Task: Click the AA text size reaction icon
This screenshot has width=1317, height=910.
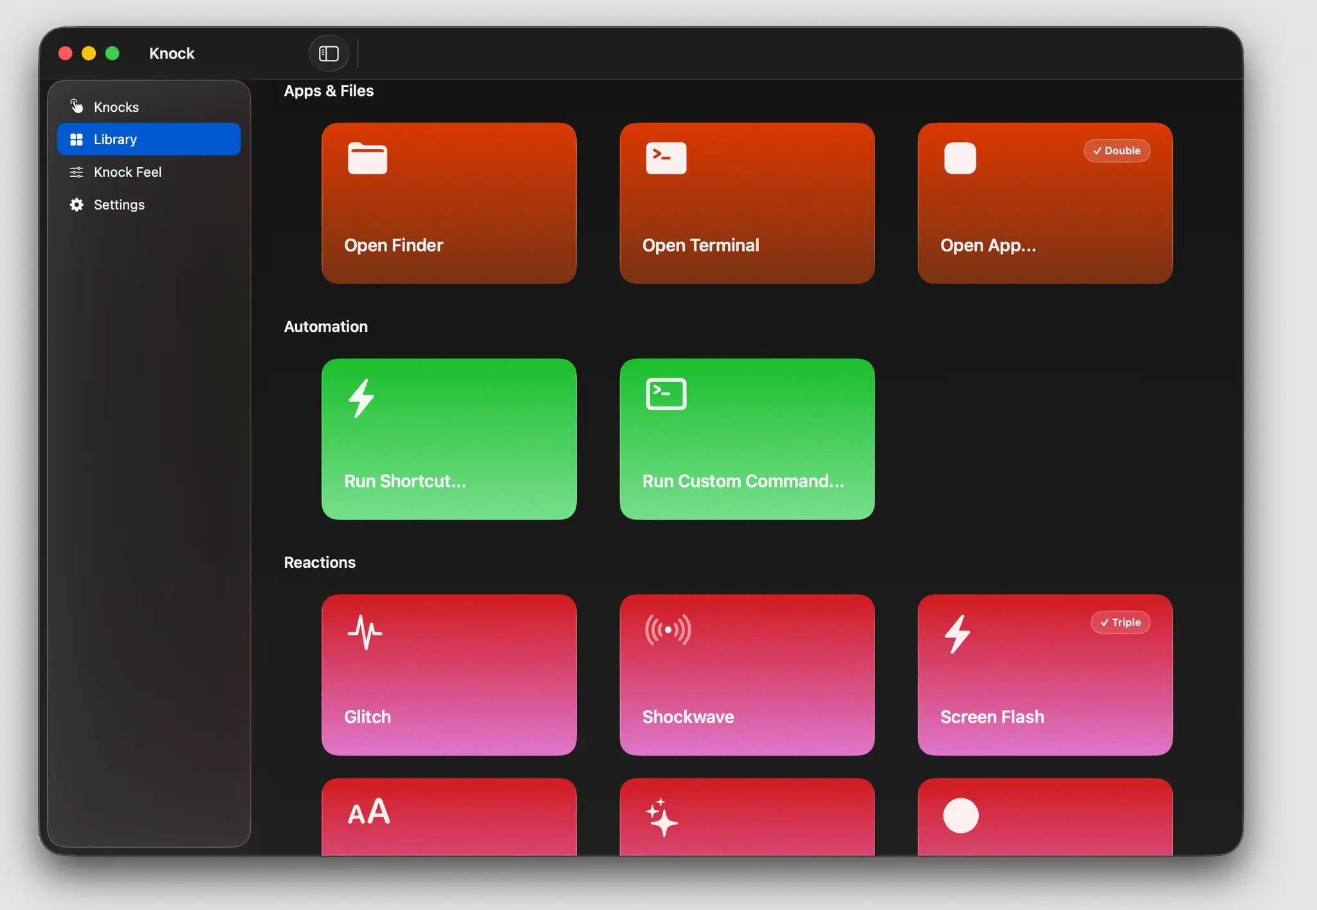Action: 369,812
